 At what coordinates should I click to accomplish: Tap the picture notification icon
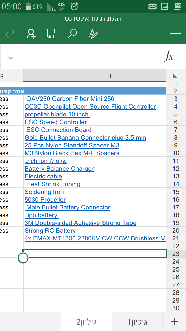(165, 6)
